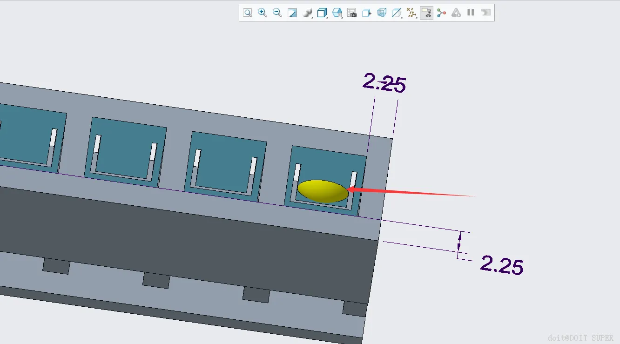Open the Datum Display Filters dropdown
Image resolution: width=620 pixels, height=344 pixels.
click(411, 13)
